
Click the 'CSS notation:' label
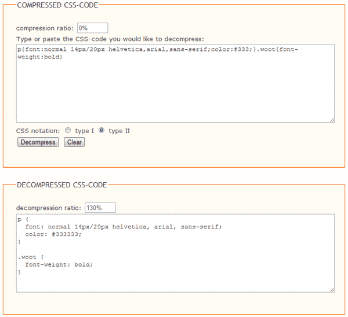point(38,131)
